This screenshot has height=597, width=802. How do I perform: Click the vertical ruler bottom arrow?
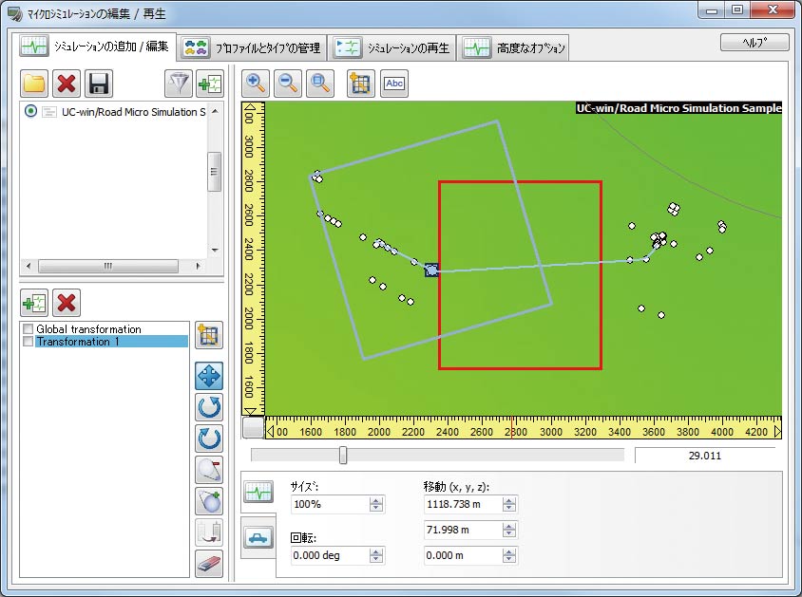pyautogui.click(x=250, y=411)
